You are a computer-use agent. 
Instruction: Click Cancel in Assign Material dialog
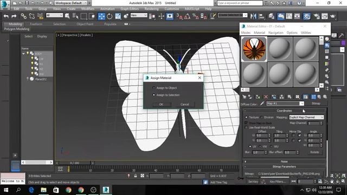click(x=184, y=105)
